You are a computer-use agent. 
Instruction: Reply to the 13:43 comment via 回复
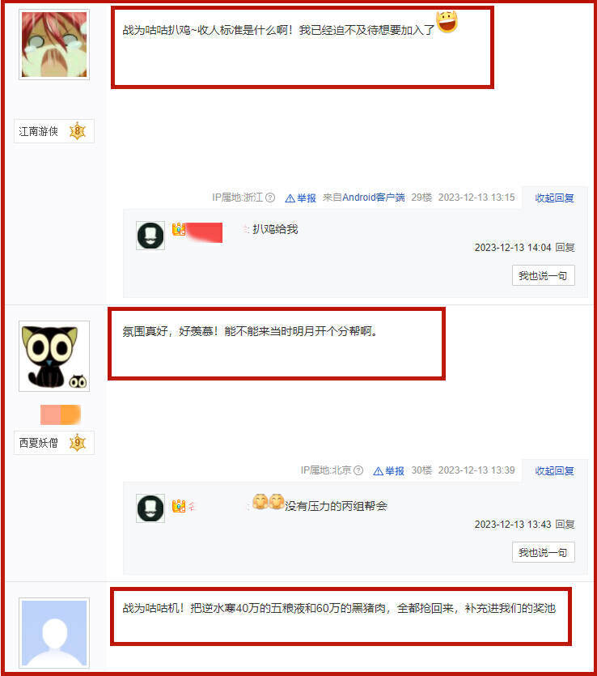(565, 525)
